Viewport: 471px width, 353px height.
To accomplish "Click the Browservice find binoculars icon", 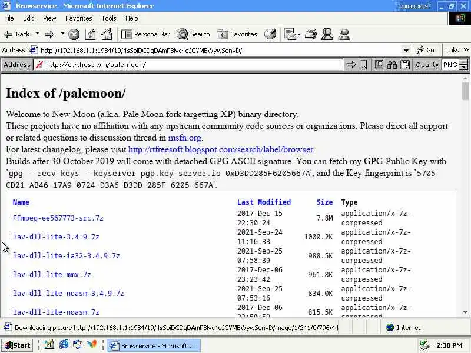I will pos(392,65).
